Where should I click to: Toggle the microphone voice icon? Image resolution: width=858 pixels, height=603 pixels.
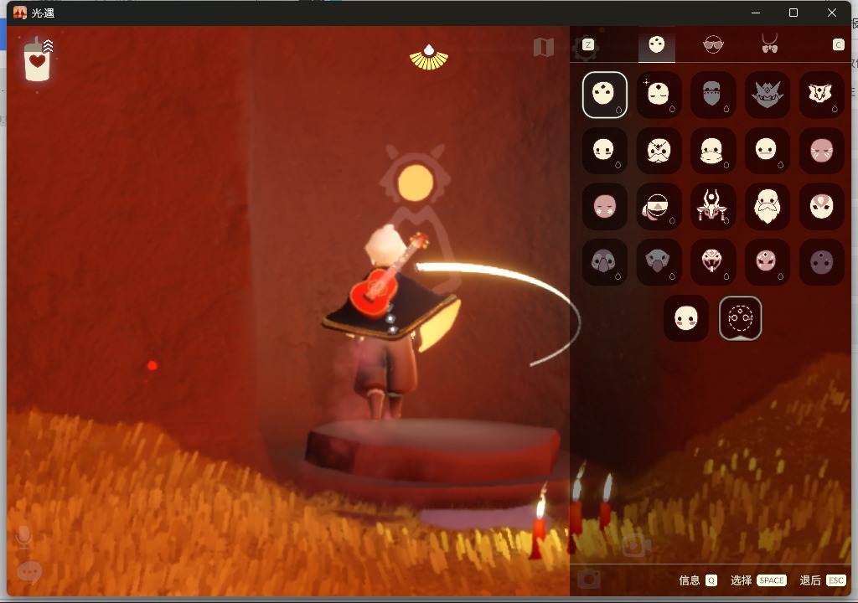click(x=23, y=537)
